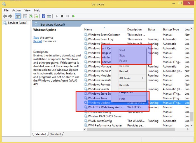
Task: Click the green Refresh toolbar icon
Action: click(x=31, y=16)
